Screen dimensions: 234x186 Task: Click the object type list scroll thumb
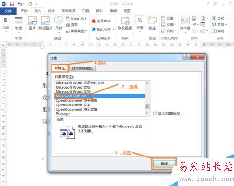click(147, 107)
